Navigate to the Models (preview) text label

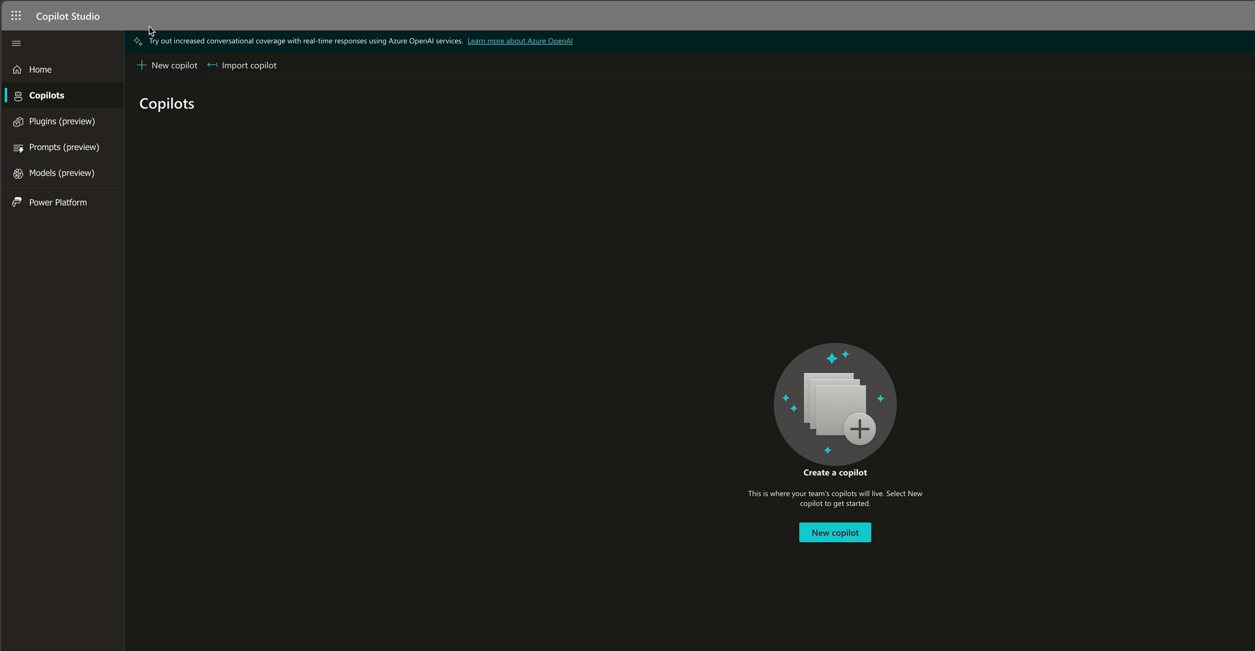(61, 173)
